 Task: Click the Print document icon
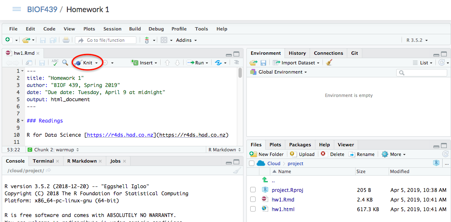[x=66, y=40]
